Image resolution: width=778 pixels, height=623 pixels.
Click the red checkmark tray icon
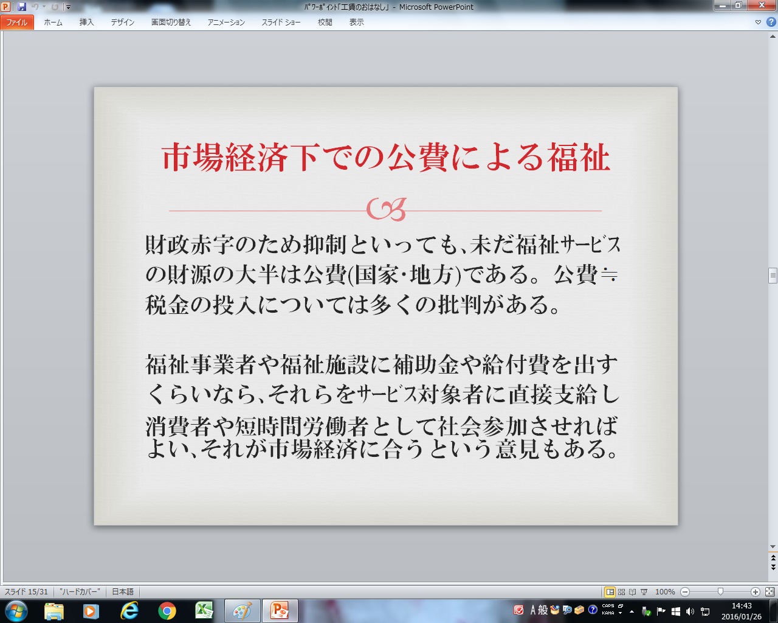pyautogui.click(x=519, y=610)
